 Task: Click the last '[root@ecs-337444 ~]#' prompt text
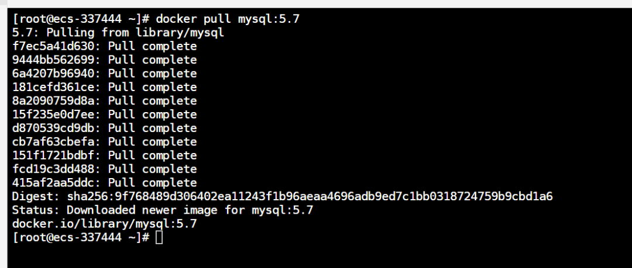[x=81, y=238]
